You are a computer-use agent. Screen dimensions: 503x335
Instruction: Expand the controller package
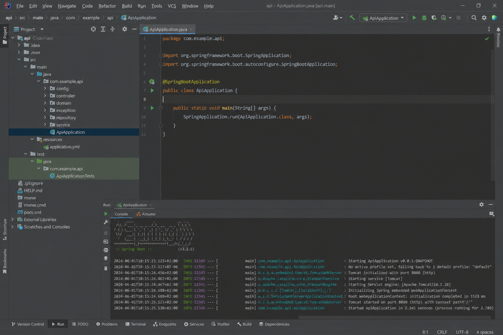[45, 96]
